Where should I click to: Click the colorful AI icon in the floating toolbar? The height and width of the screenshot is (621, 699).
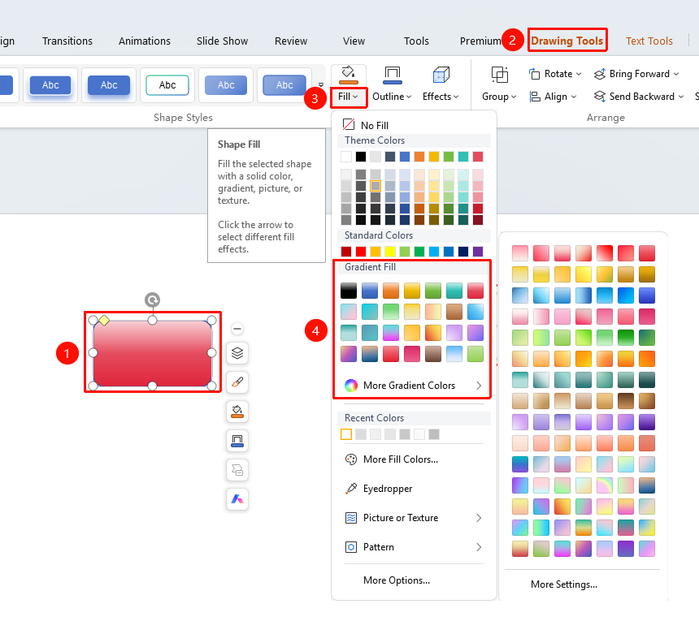click(237, 499)
